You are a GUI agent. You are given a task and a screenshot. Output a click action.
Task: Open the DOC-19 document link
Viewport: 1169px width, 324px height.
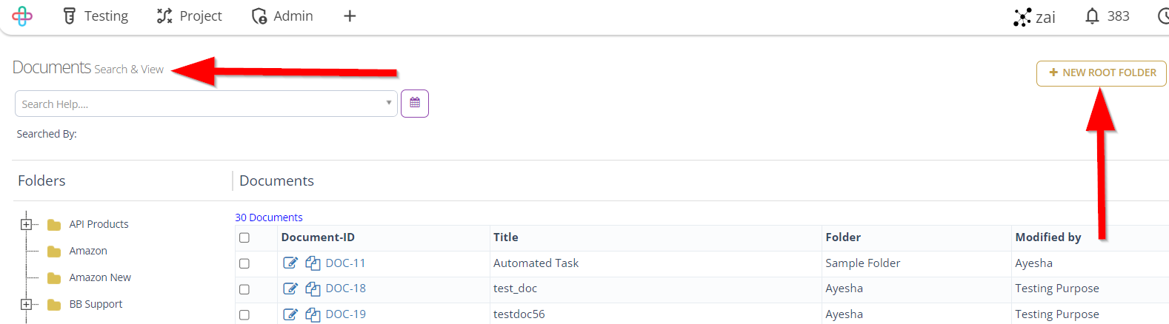(x=346, y=314)
